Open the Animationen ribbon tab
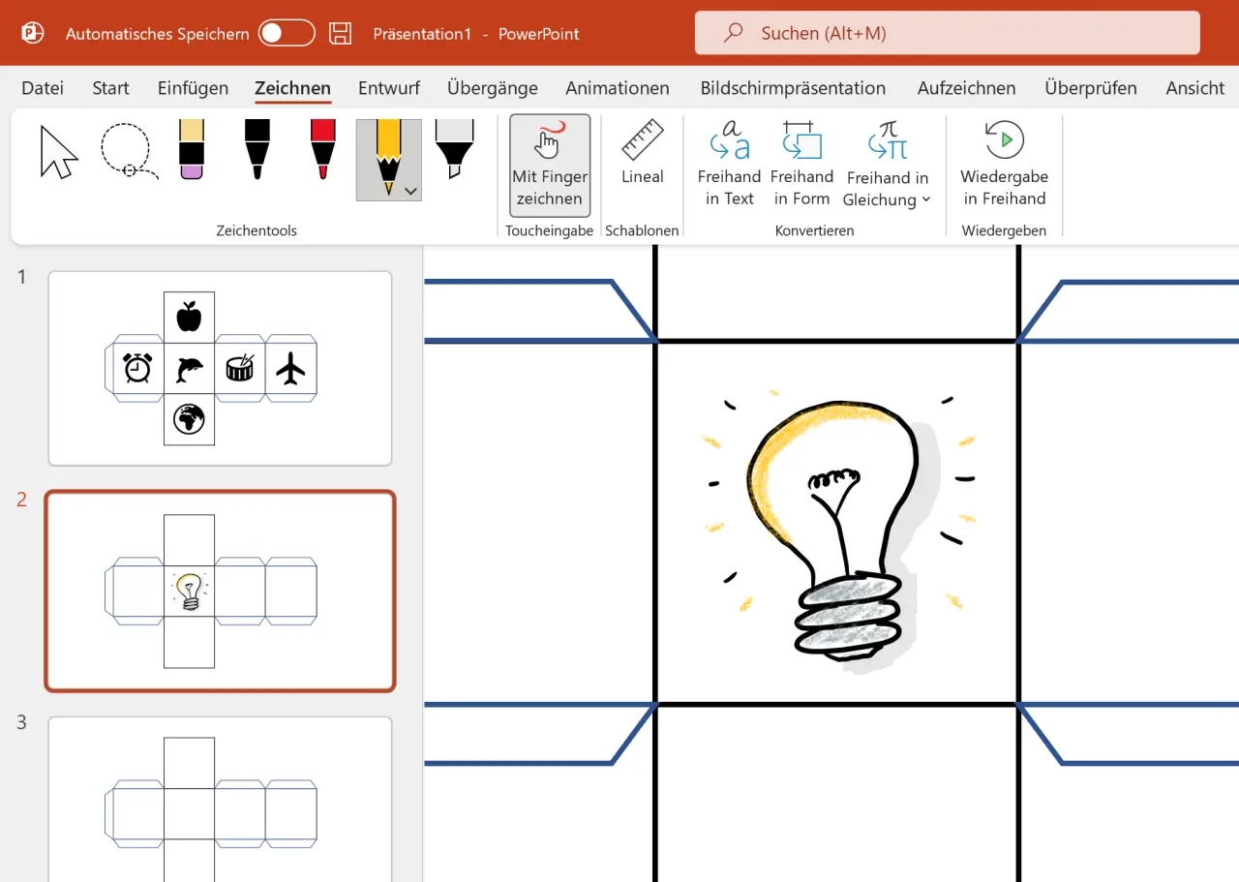Viewport: 1239px width, 882px height. click(617, 87)
